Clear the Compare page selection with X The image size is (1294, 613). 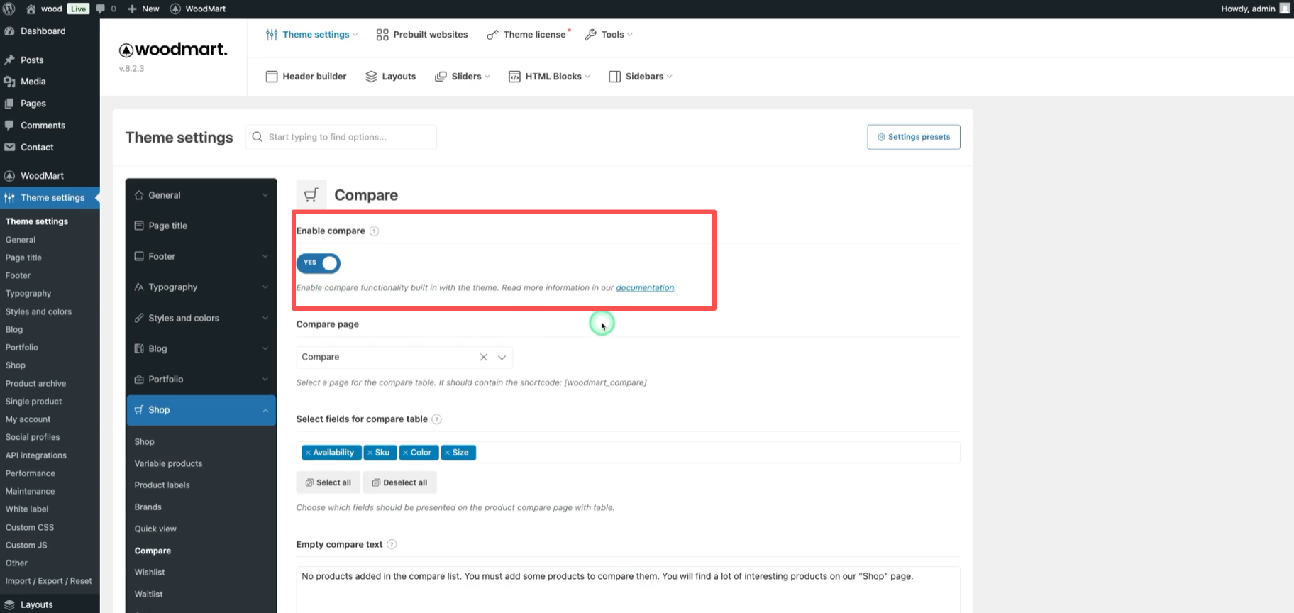click(483, 358)
